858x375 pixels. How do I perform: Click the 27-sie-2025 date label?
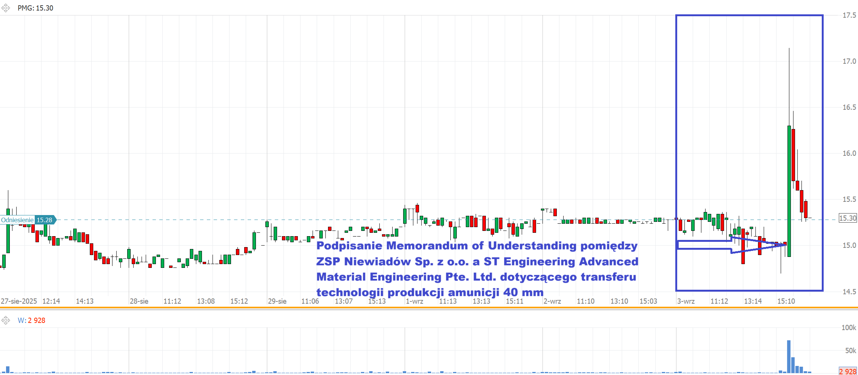point(19,301)
